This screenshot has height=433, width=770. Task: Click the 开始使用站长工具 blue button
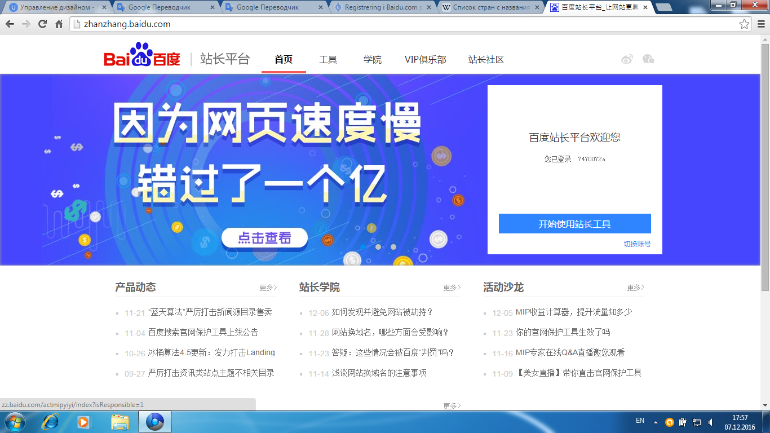click(x=575, y=224)
